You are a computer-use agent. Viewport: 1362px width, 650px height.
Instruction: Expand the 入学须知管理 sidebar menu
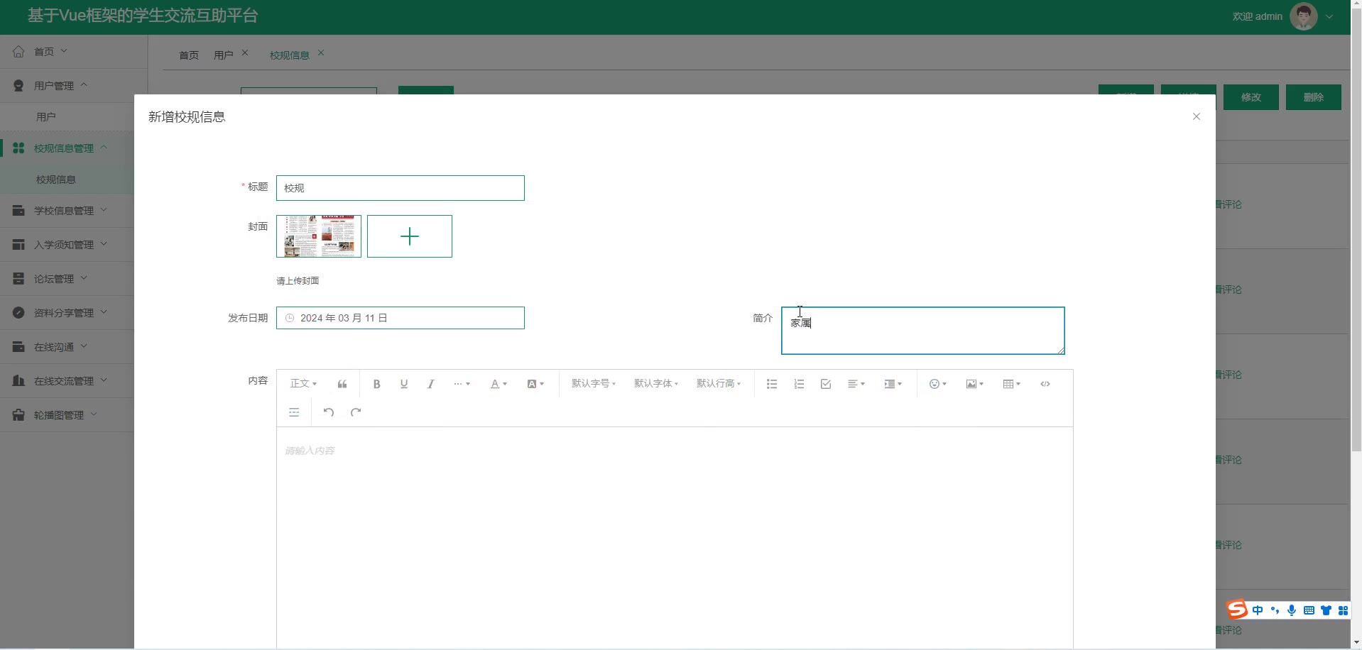pyautogui.click(x=68, y=244)
